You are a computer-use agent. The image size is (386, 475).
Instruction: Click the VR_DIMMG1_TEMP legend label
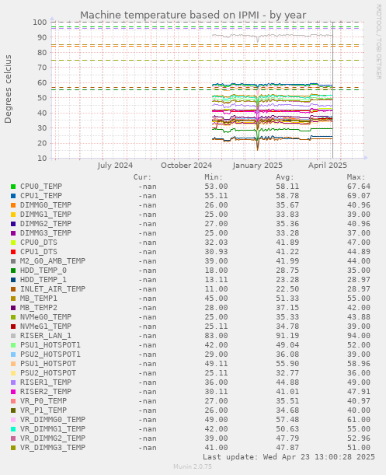53,429
